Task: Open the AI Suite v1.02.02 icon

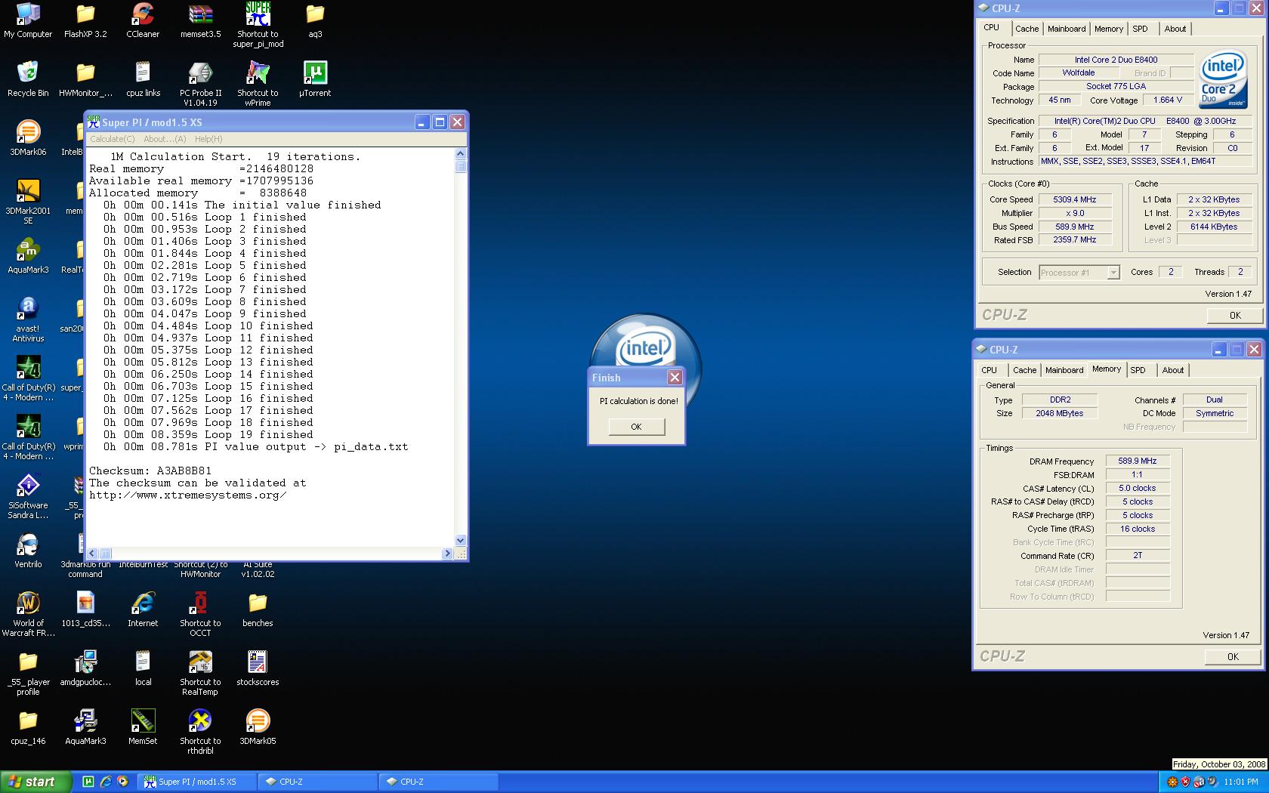Action: 258,569
